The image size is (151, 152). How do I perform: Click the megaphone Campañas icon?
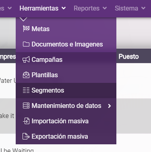click(x=26, y=59)
